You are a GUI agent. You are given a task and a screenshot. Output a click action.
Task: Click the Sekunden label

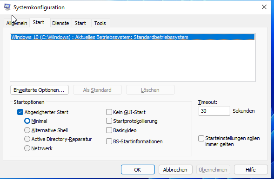point(244,111)
